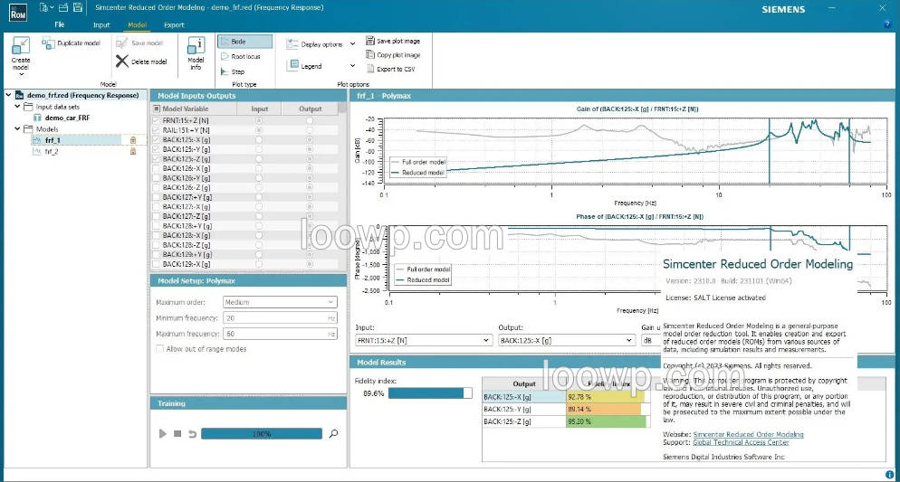Click the ROM application logo icon

[x=17, y=13]
